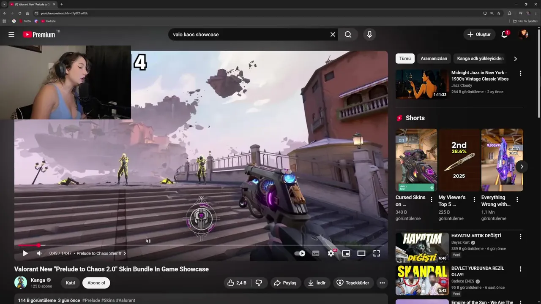Open browser extensions puzzle icon
The image size is (541, 304).
coord(509,13)
